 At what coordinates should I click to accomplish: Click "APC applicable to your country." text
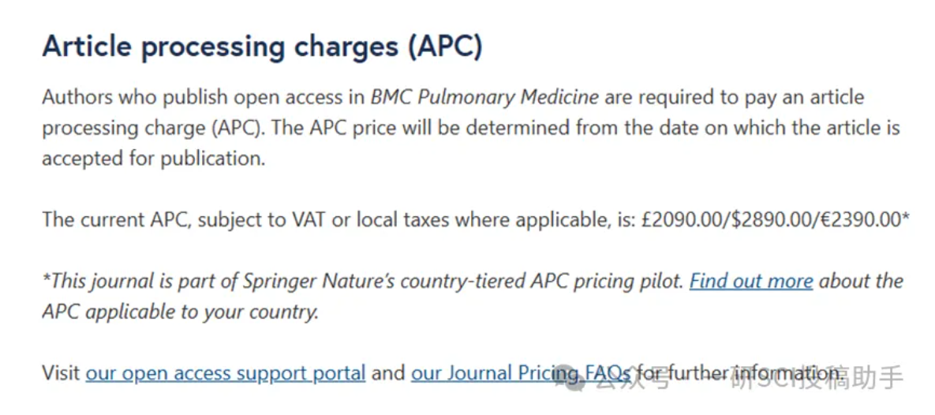pos(180,312)
